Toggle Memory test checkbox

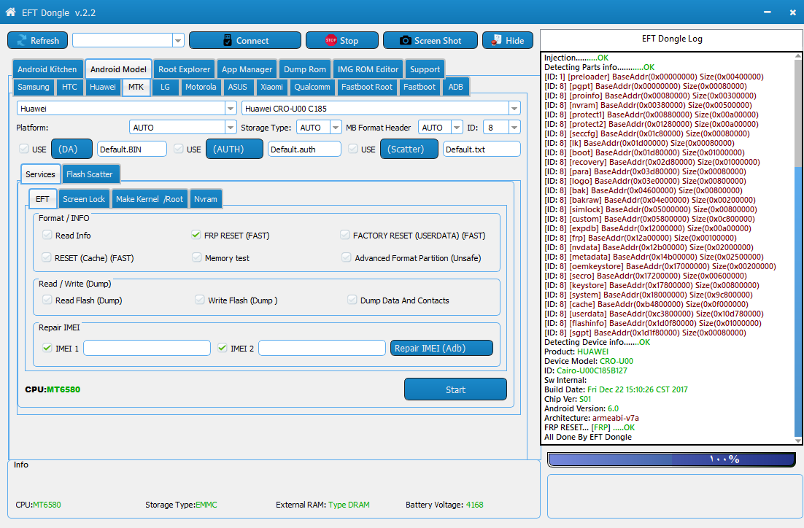pyautogui.click(x=197, y=257)
